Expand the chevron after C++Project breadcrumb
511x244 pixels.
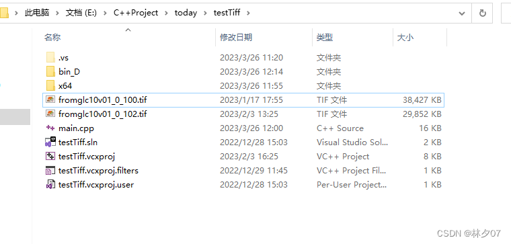pos(166,13)
